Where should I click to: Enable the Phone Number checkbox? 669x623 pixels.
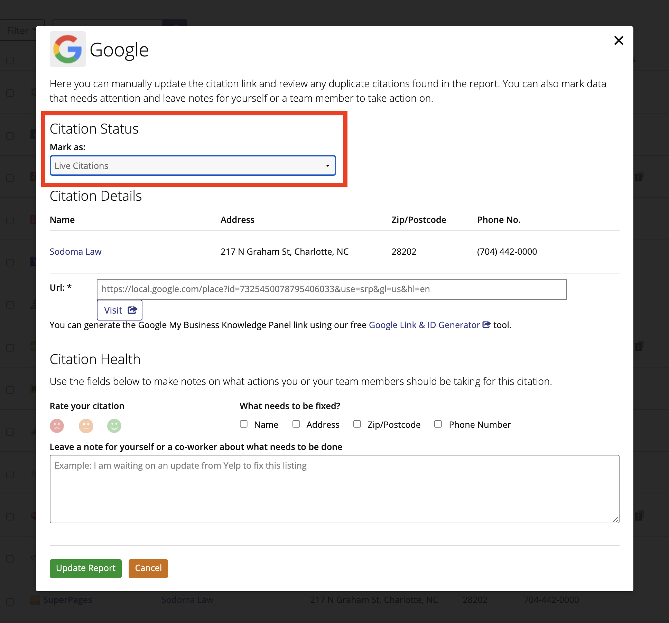tap(438, 424)
